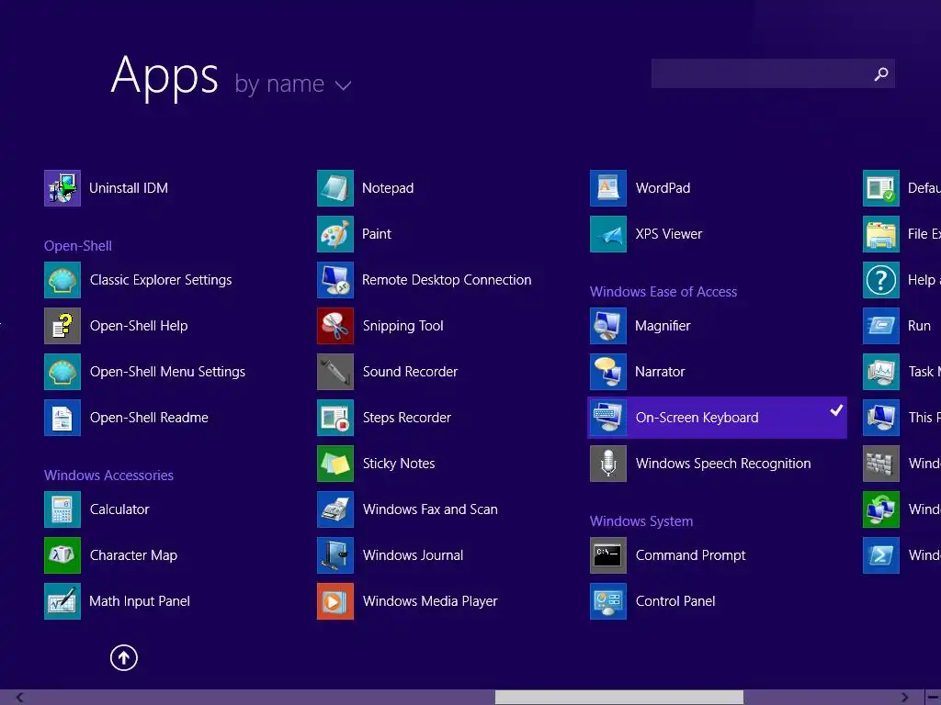The image size is (941, 705).
Task: Launch the Control Panel icon
Action: pyautogui.click(x=608, y=601)
